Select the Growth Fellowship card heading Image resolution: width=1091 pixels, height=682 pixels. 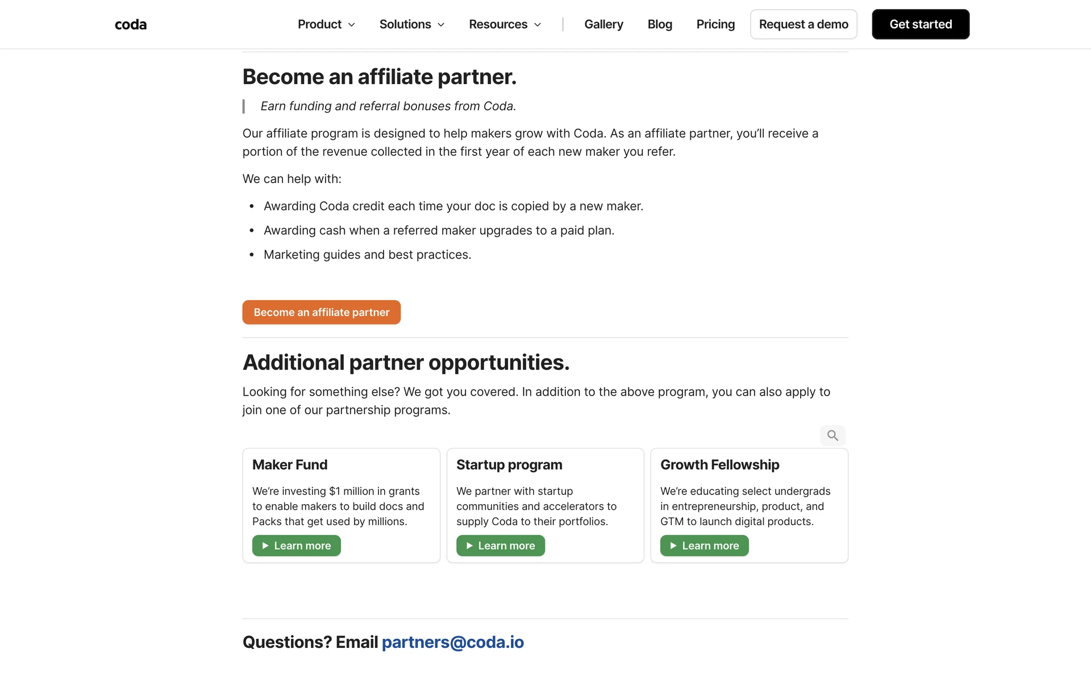pos(719,464)
